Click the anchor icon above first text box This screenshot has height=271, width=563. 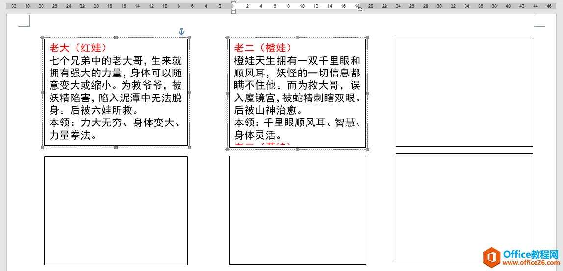click(x=181, y=31)
